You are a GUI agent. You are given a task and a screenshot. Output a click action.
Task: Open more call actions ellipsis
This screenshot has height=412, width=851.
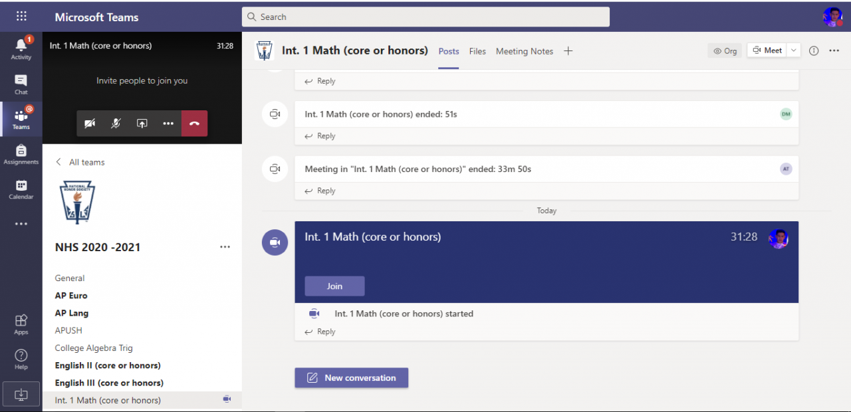pos(168,124)
